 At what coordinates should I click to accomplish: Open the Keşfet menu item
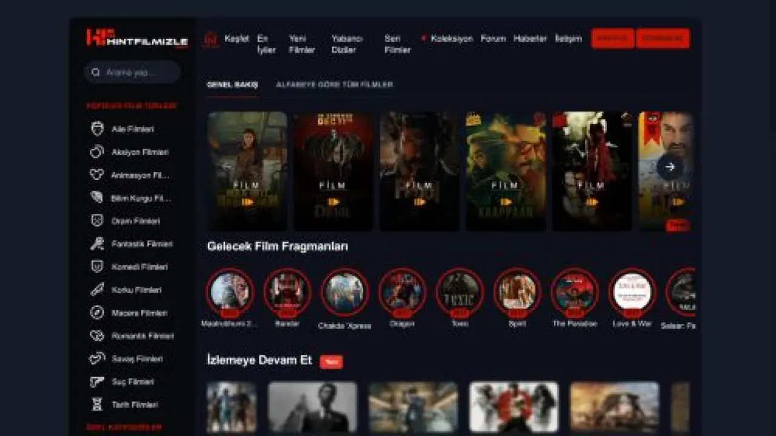tap(236, 38)
